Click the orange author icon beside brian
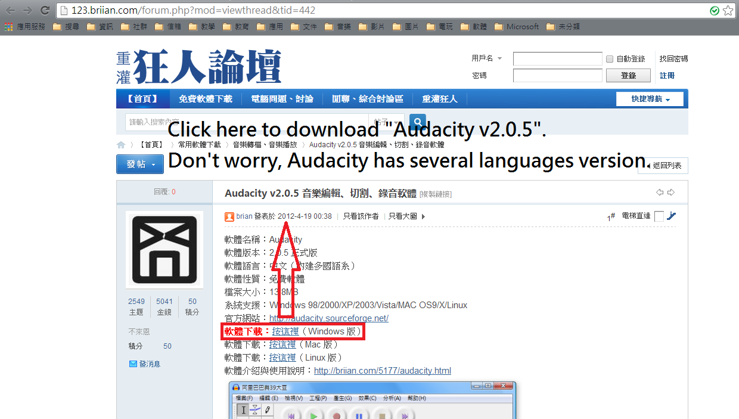This screenshot has width=739, height=419. click(229, 216)
